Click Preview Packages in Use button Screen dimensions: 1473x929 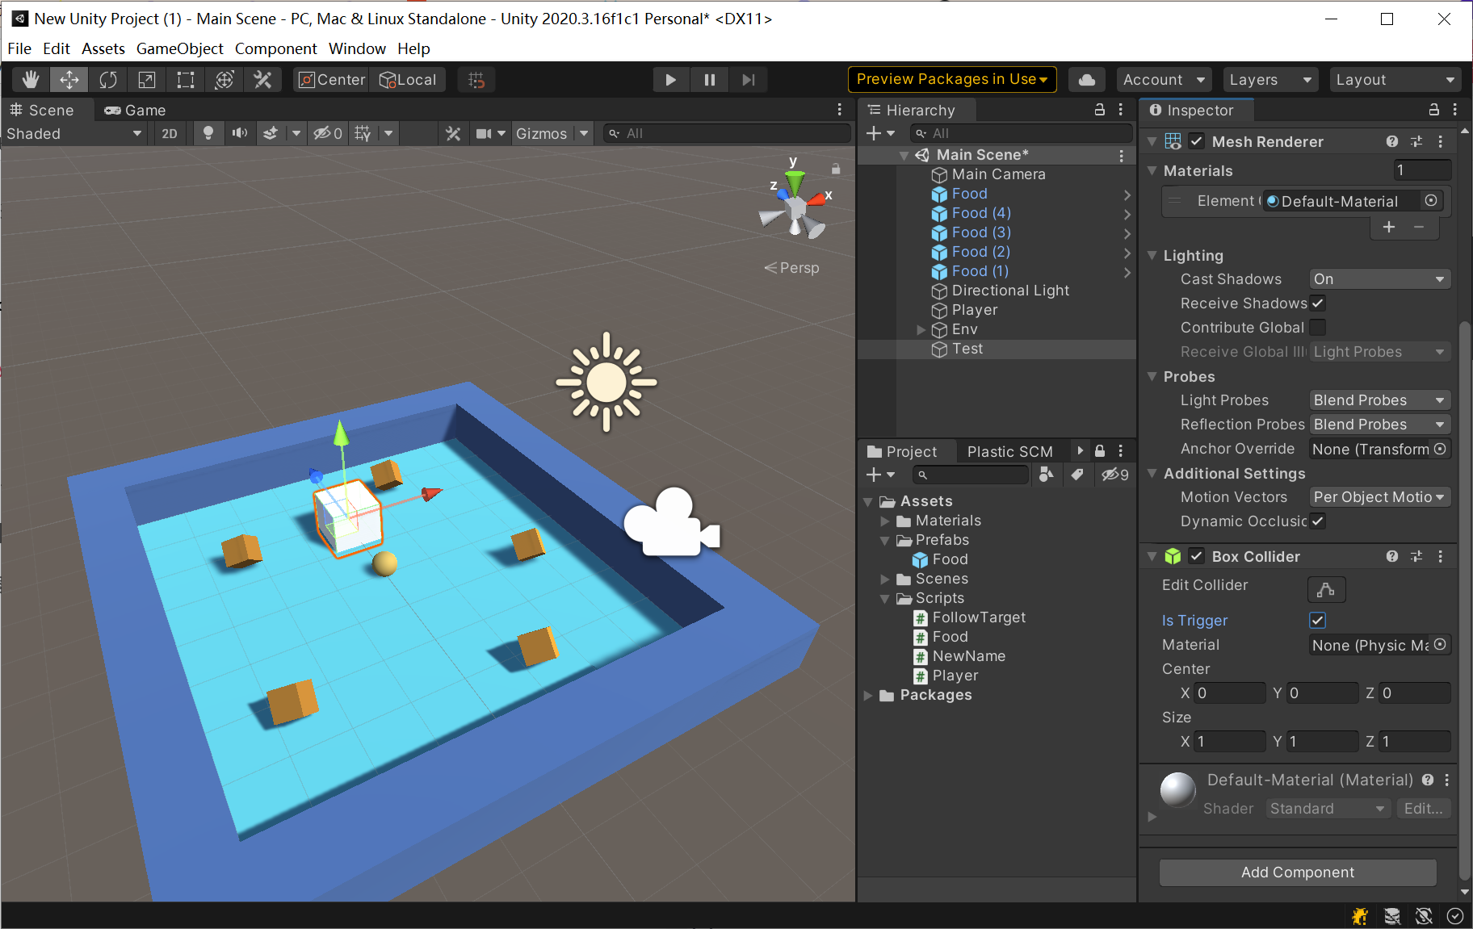(x=952, y=79)
